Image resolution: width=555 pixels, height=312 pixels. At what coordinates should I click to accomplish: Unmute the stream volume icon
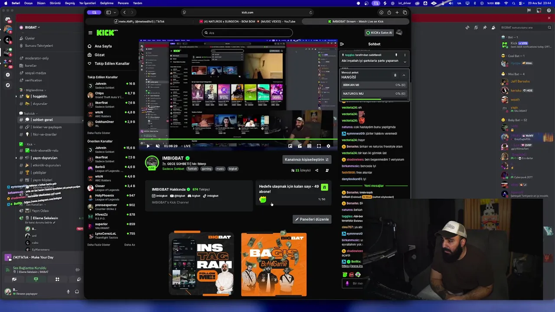(x=157, y=146)
